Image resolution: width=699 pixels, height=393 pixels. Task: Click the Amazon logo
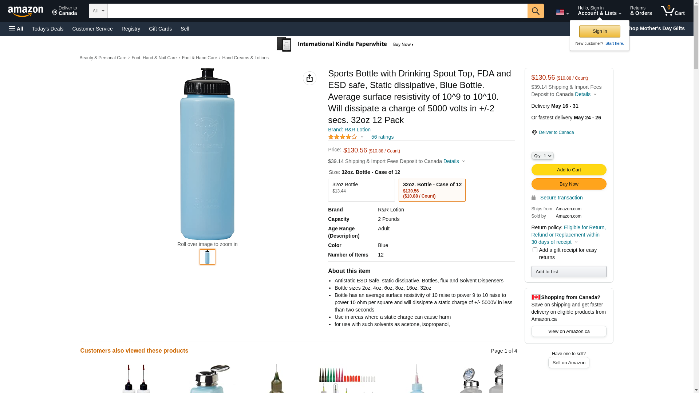point(25,11)
